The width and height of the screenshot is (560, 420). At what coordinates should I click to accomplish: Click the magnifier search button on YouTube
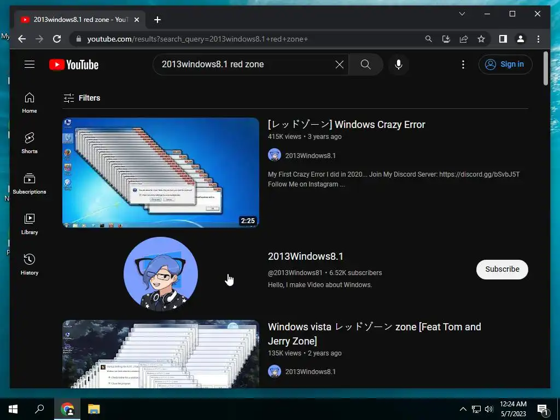click(x=365, y=65)
